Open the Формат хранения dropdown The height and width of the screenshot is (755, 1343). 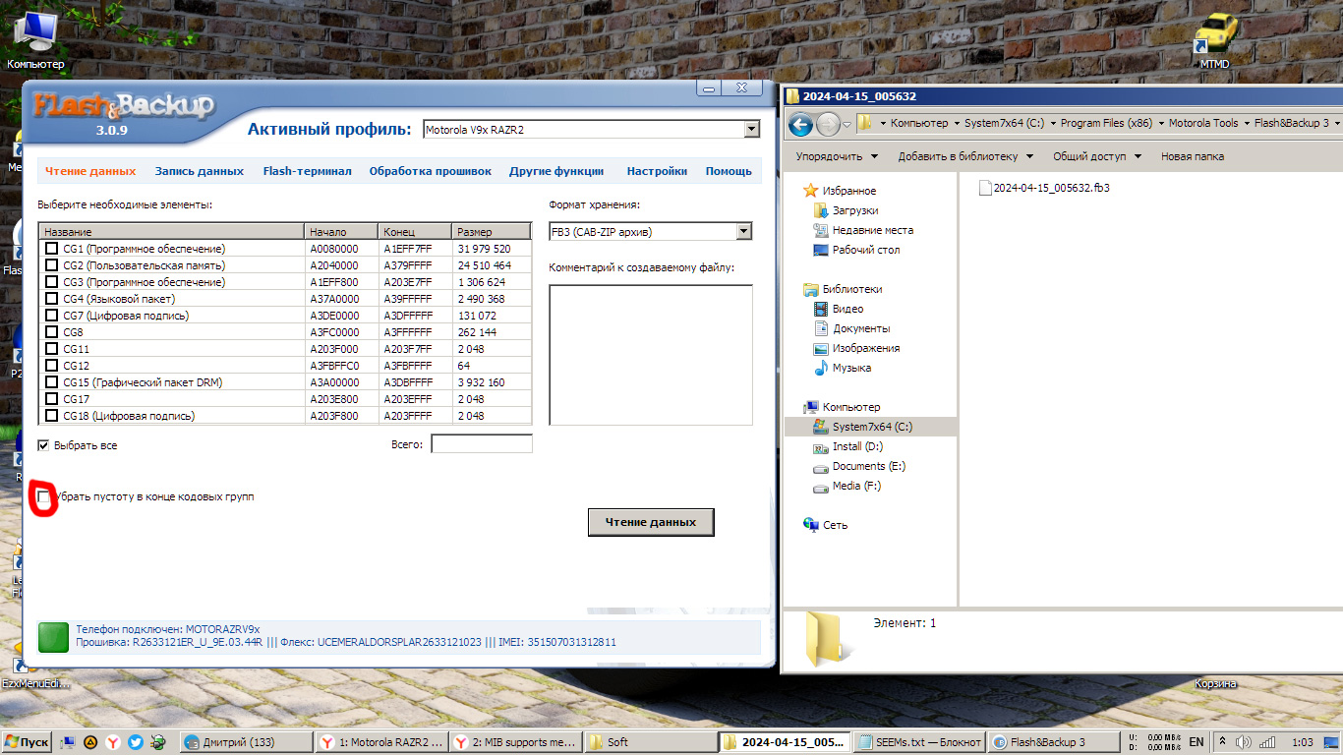pos(743,232)
